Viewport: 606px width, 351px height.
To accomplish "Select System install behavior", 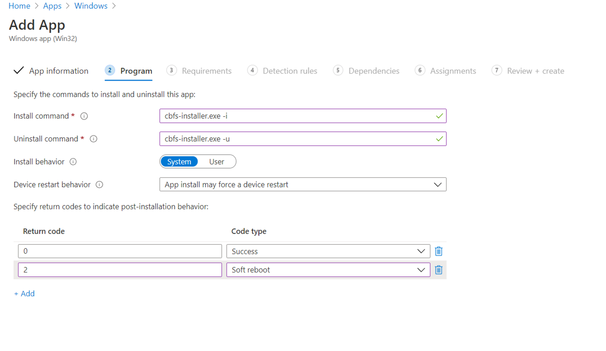I will pos(179,162).
